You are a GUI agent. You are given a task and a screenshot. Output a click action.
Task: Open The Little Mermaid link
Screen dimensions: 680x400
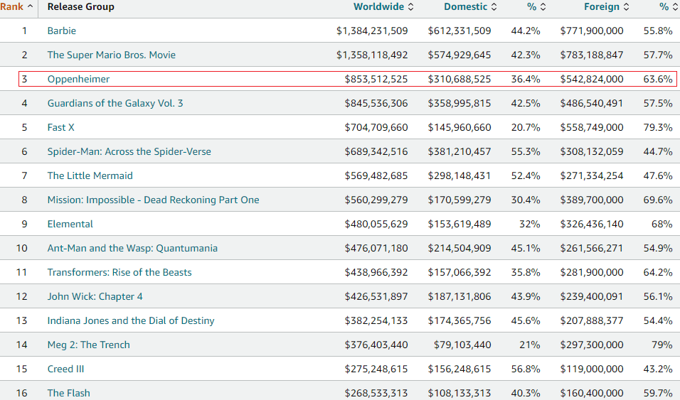coord(90,176)
